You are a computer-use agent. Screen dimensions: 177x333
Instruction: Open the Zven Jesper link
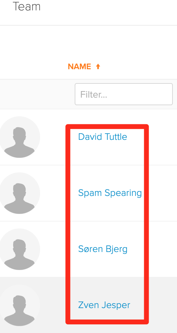point(104,305)
